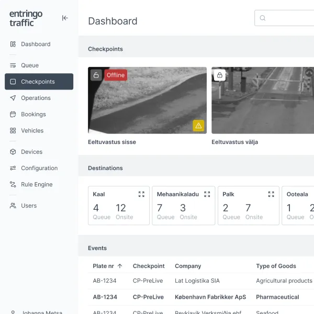This screenshot has height=314, width=314.
Task: Click the yellow warning icon on Eeltuvastus sisse
Action: [x=198, y=126]
